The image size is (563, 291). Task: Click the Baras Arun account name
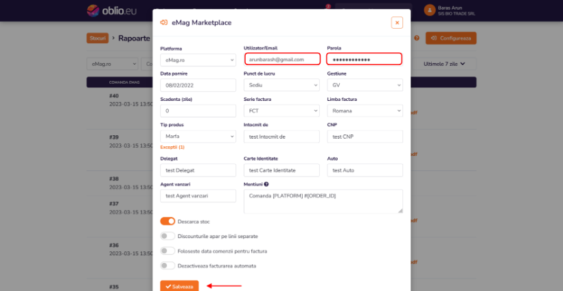[x=450, y=8]
